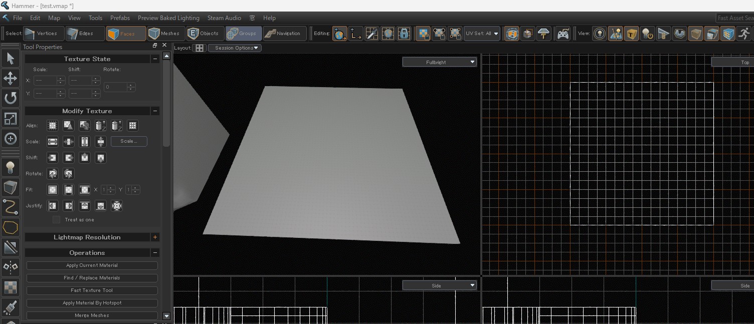Open the Session Options dropdown

coord(235,48)
